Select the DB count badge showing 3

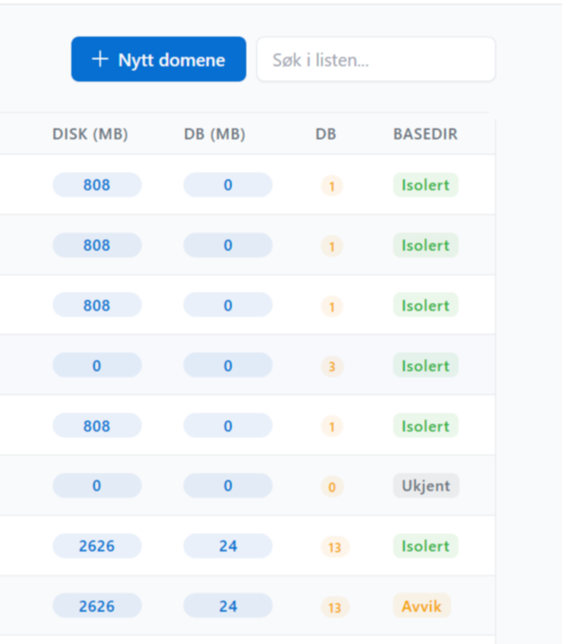coord(332,366)
